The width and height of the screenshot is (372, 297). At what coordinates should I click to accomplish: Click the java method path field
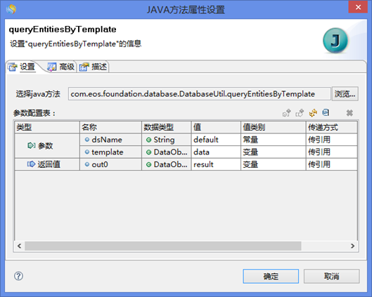coord(199,94)
